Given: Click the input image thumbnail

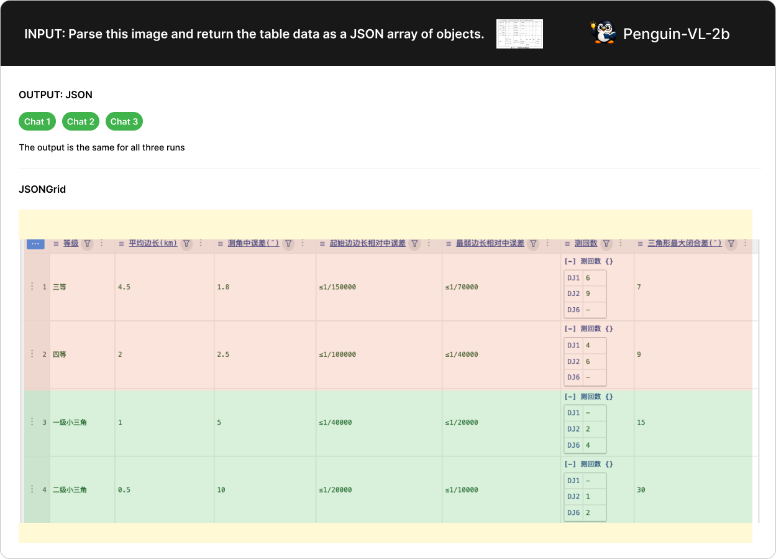Looking at the screenshot, I should pos(519,34).
